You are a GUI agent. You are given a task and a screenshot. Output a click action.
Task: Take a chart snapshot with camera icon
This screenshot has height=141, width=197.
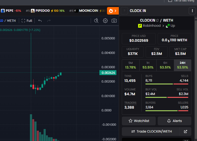click(114, 21)
